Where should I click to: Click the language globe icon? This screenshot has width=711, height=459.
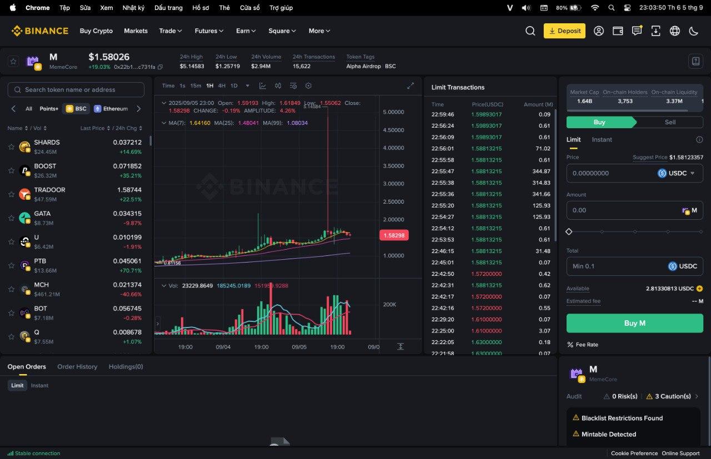tap(674, 31)
